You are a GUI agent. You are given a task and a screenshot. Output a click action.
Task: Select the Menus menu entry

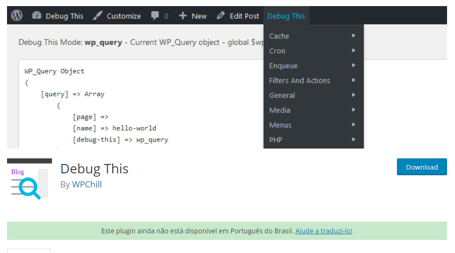[313, 125]
